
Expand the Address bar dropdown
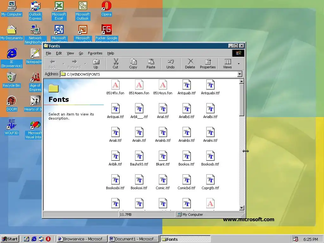[x=240, y=74]
